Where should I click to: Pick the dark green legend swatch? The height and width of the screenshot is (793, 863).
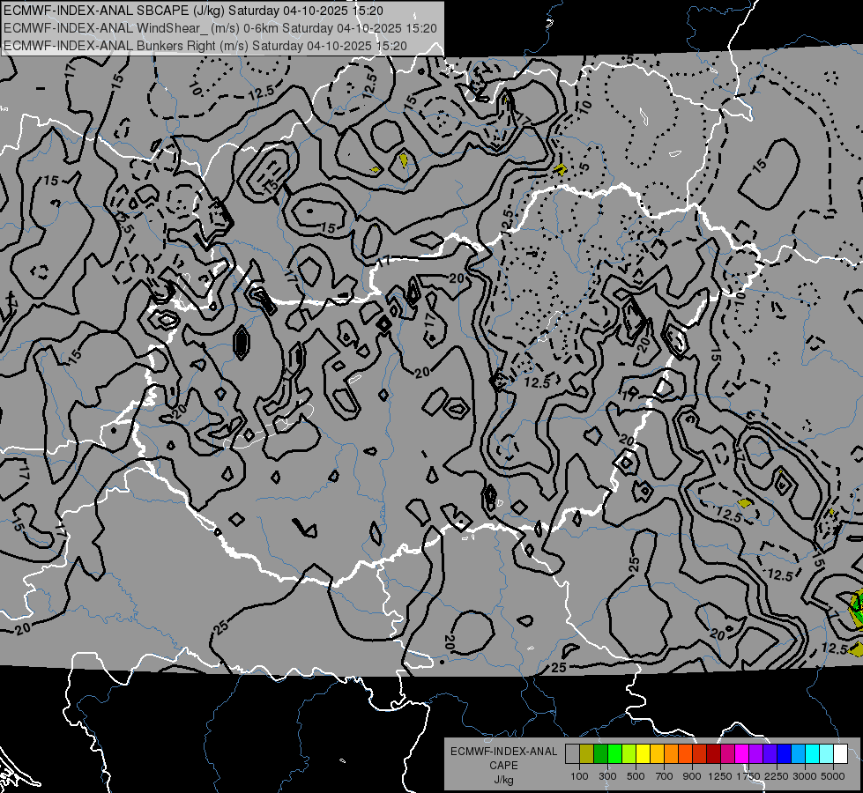click(x=600, y=754)
